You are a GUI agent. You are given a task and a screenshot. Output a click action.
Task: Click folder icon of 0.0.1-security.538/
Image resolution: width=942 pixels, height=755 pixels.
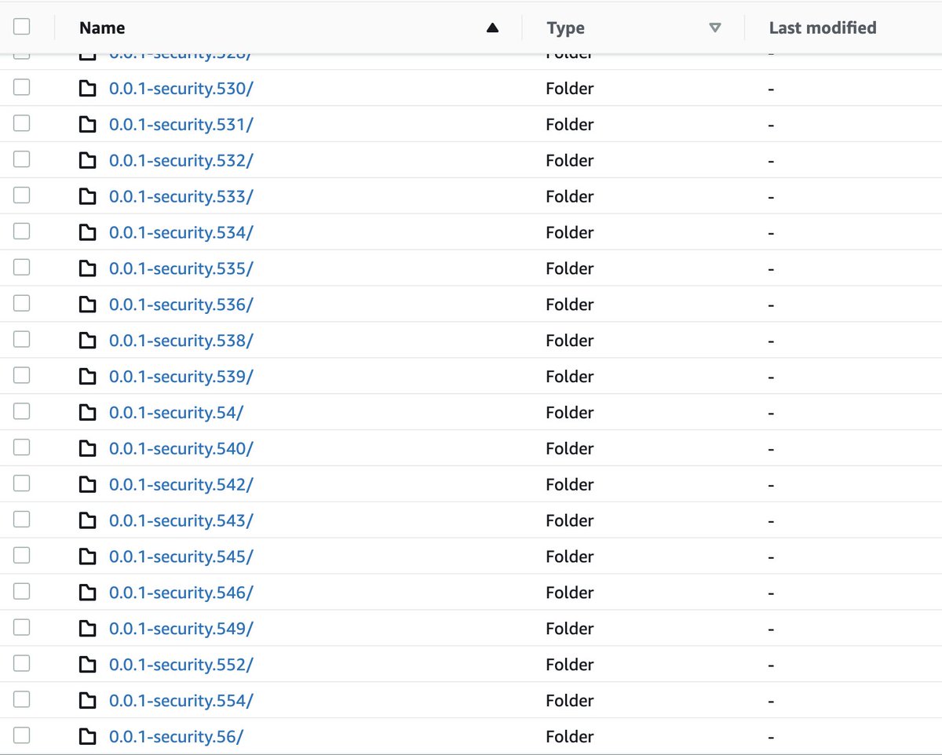[88, 341]
